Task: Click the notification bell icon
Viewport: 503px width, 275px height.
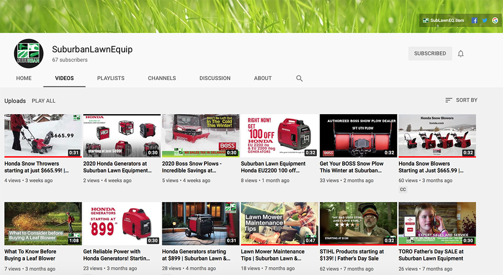Action: pyautogui.click(x=461, y=54)
